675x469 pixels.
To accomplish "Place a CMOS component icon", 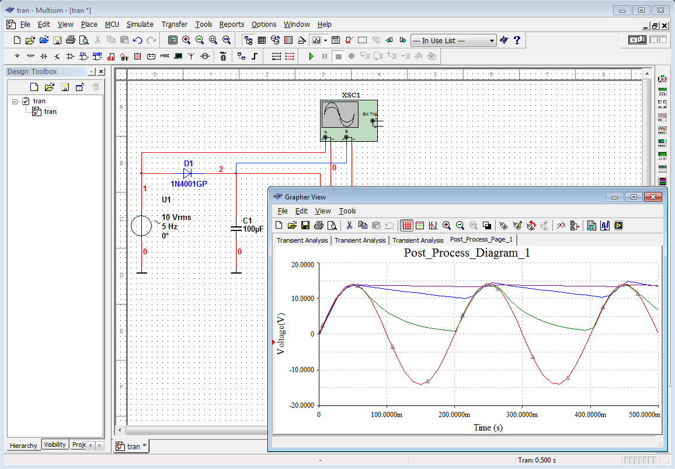I will tap(98, 57).
